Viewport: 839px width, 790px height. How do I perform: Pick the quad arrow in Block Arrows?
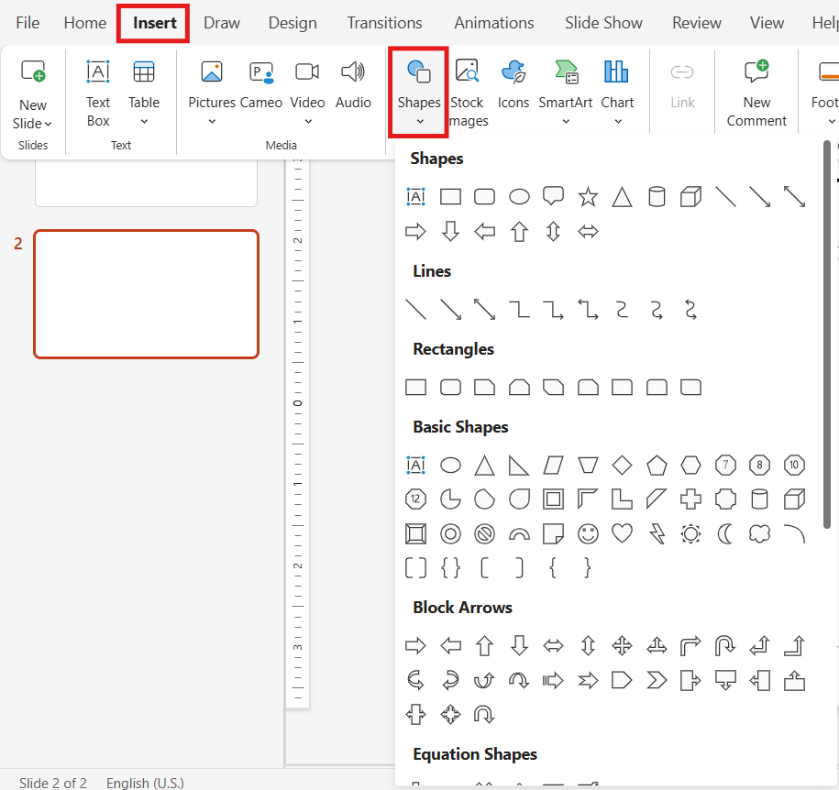(622, 645)
